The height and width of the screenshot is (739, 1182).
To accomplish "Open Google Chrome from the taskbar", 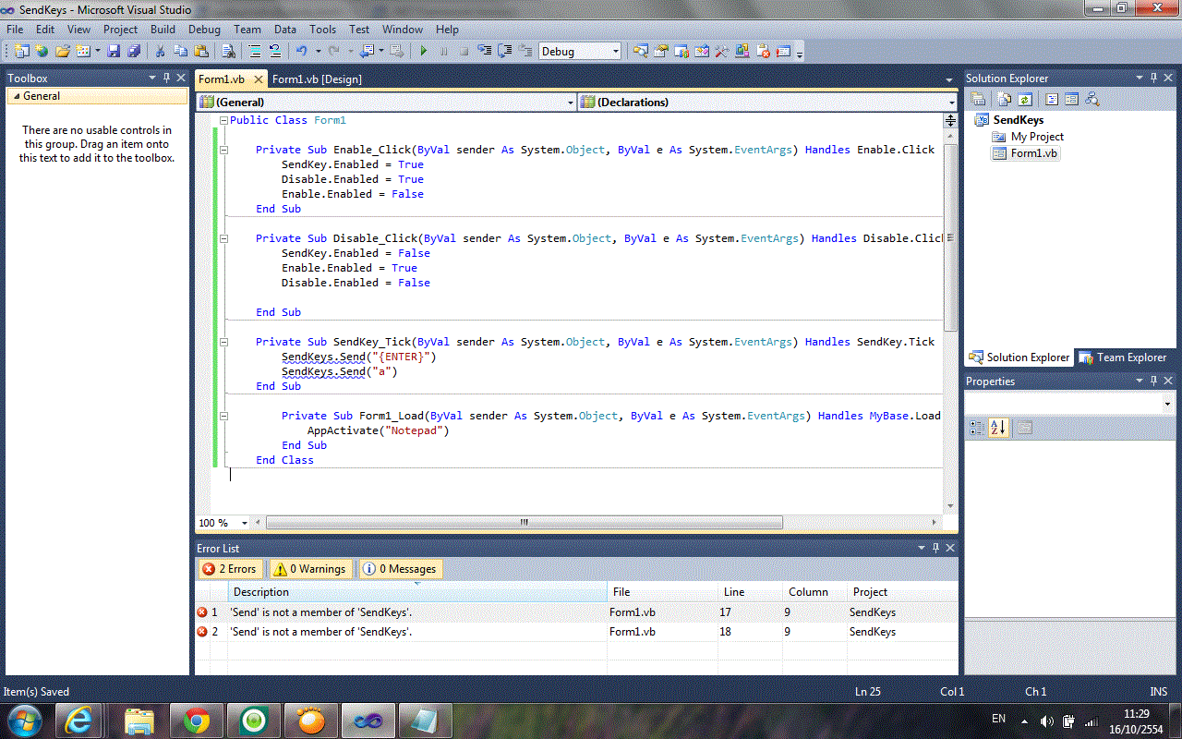I will click(x=196, y=721).
